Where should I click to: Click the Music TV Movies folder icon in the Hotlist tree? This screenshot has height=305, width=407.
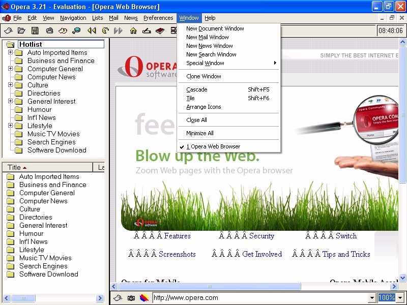[18, 134]
